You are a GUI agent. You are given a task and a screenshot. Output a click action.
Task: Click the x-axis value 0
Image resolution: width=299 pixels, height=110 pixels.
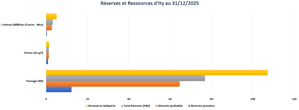click(x=46, y=99)
